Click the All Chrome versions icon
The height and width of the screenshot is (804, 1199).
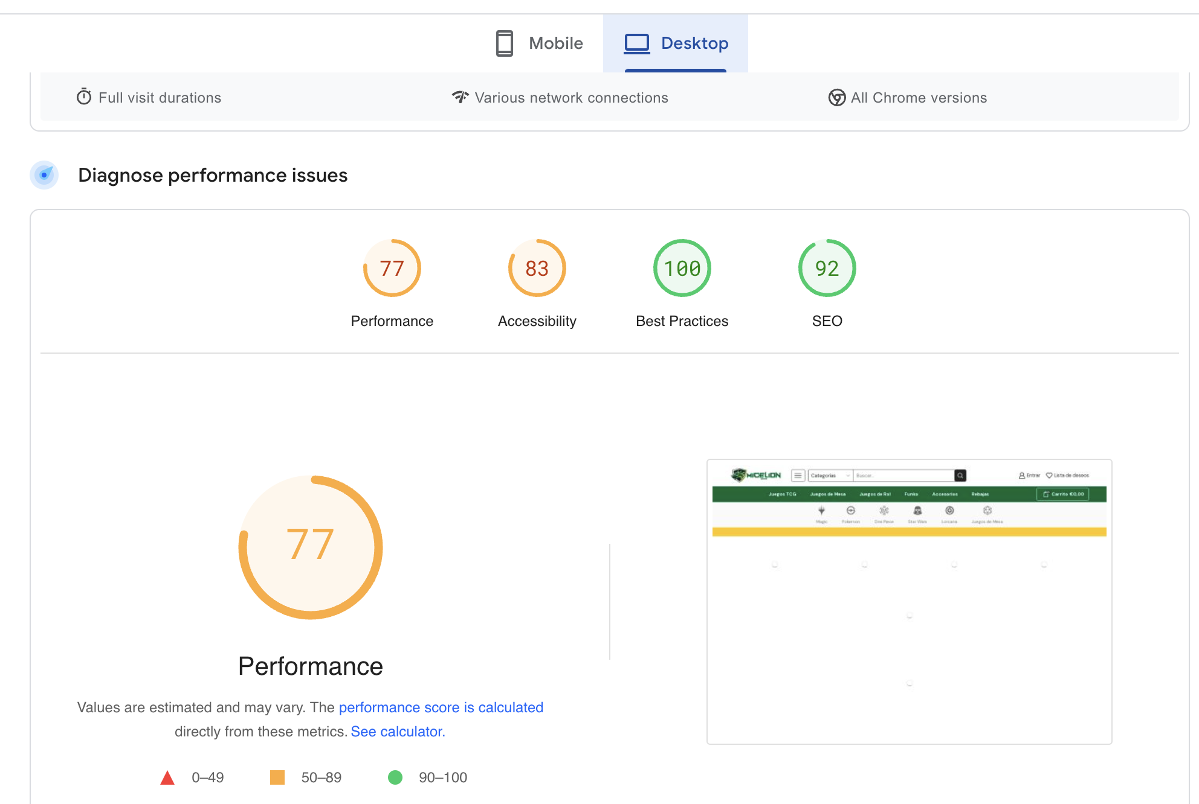tap(835, 97)
